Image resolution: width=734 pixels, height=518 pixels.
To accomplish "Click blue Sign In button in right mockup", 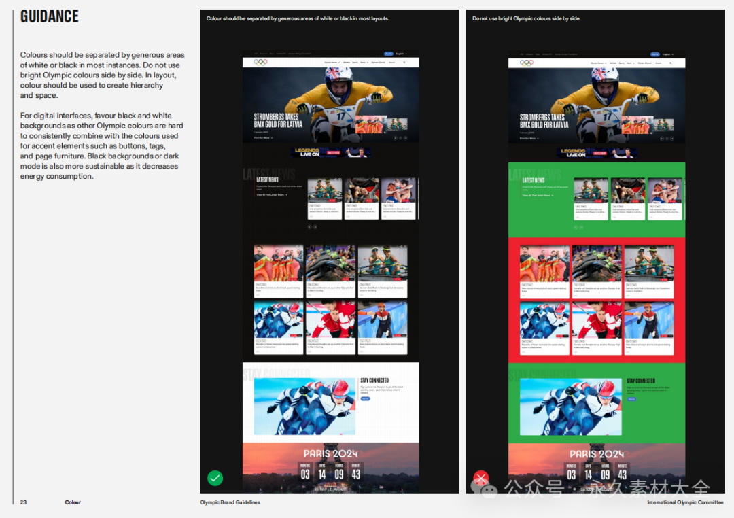I will point(654,54).
